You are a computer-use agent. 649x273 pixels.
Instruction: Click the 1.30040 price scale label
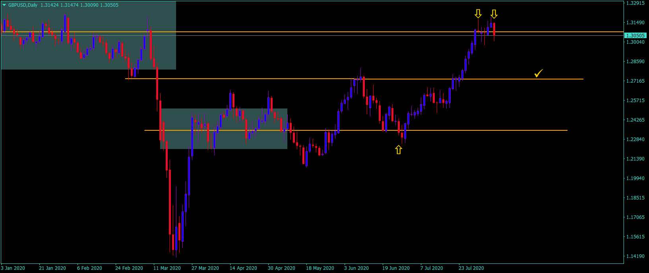click(635, 42)
